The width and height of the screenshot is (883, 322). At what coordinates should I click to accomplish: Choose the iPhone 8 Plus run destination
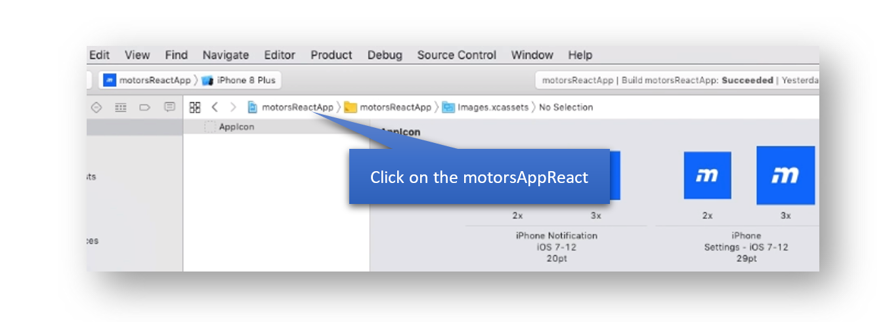[x=240, y=81]
